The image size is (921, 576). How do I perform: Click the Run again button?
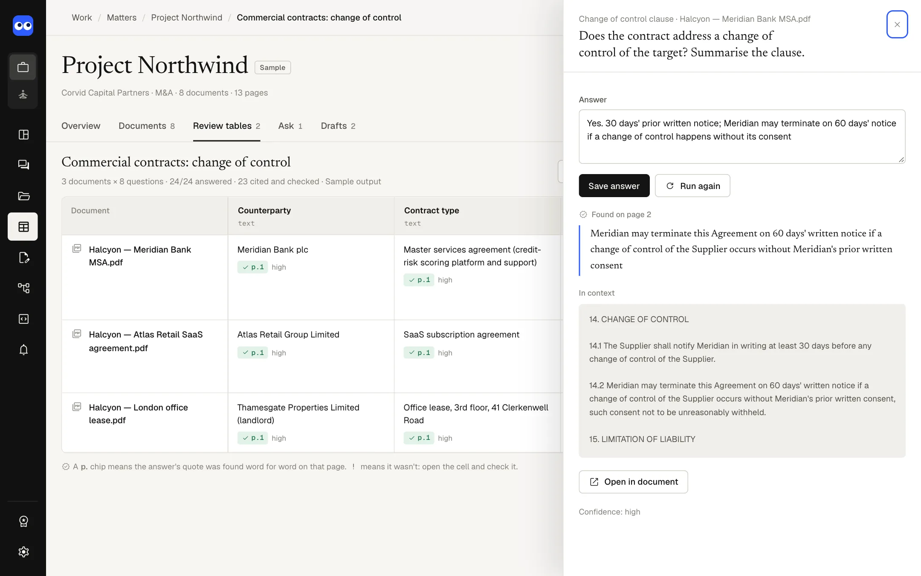(x=692, y=186)
